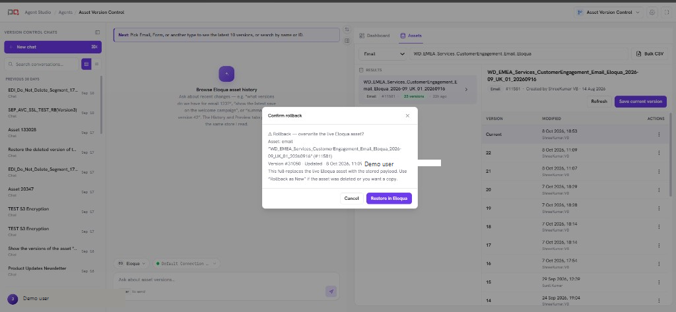
Task: Open chat SEP_AVC_SSL_TEST_RB(Version3)
Action: pos(53,112)
